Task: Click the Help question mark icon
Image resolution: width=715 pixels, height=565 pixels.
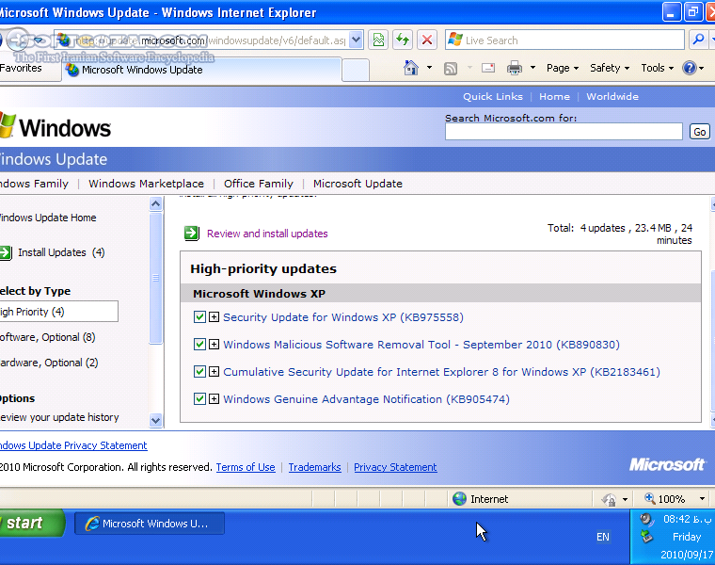Action: pyautogui.click(x=689, y=68)
